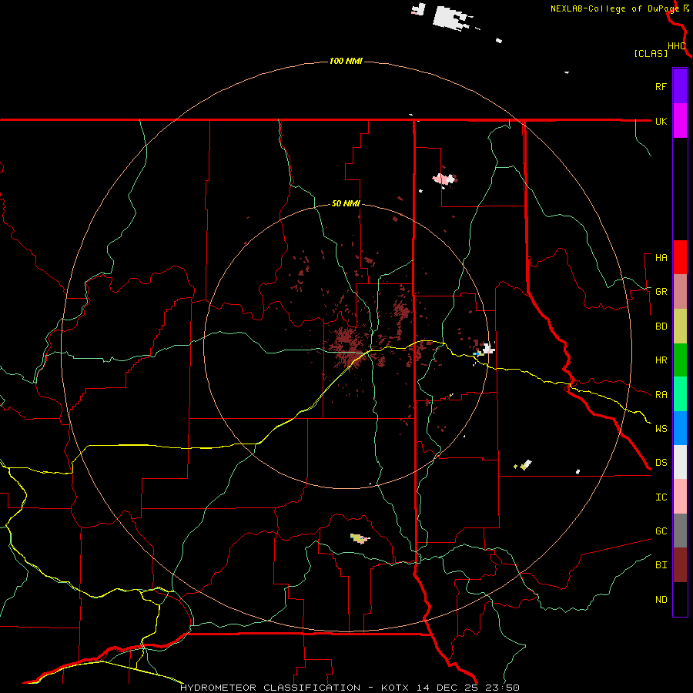
Task: Click the pink IC legend color swatch
Action: pos(680,497)
